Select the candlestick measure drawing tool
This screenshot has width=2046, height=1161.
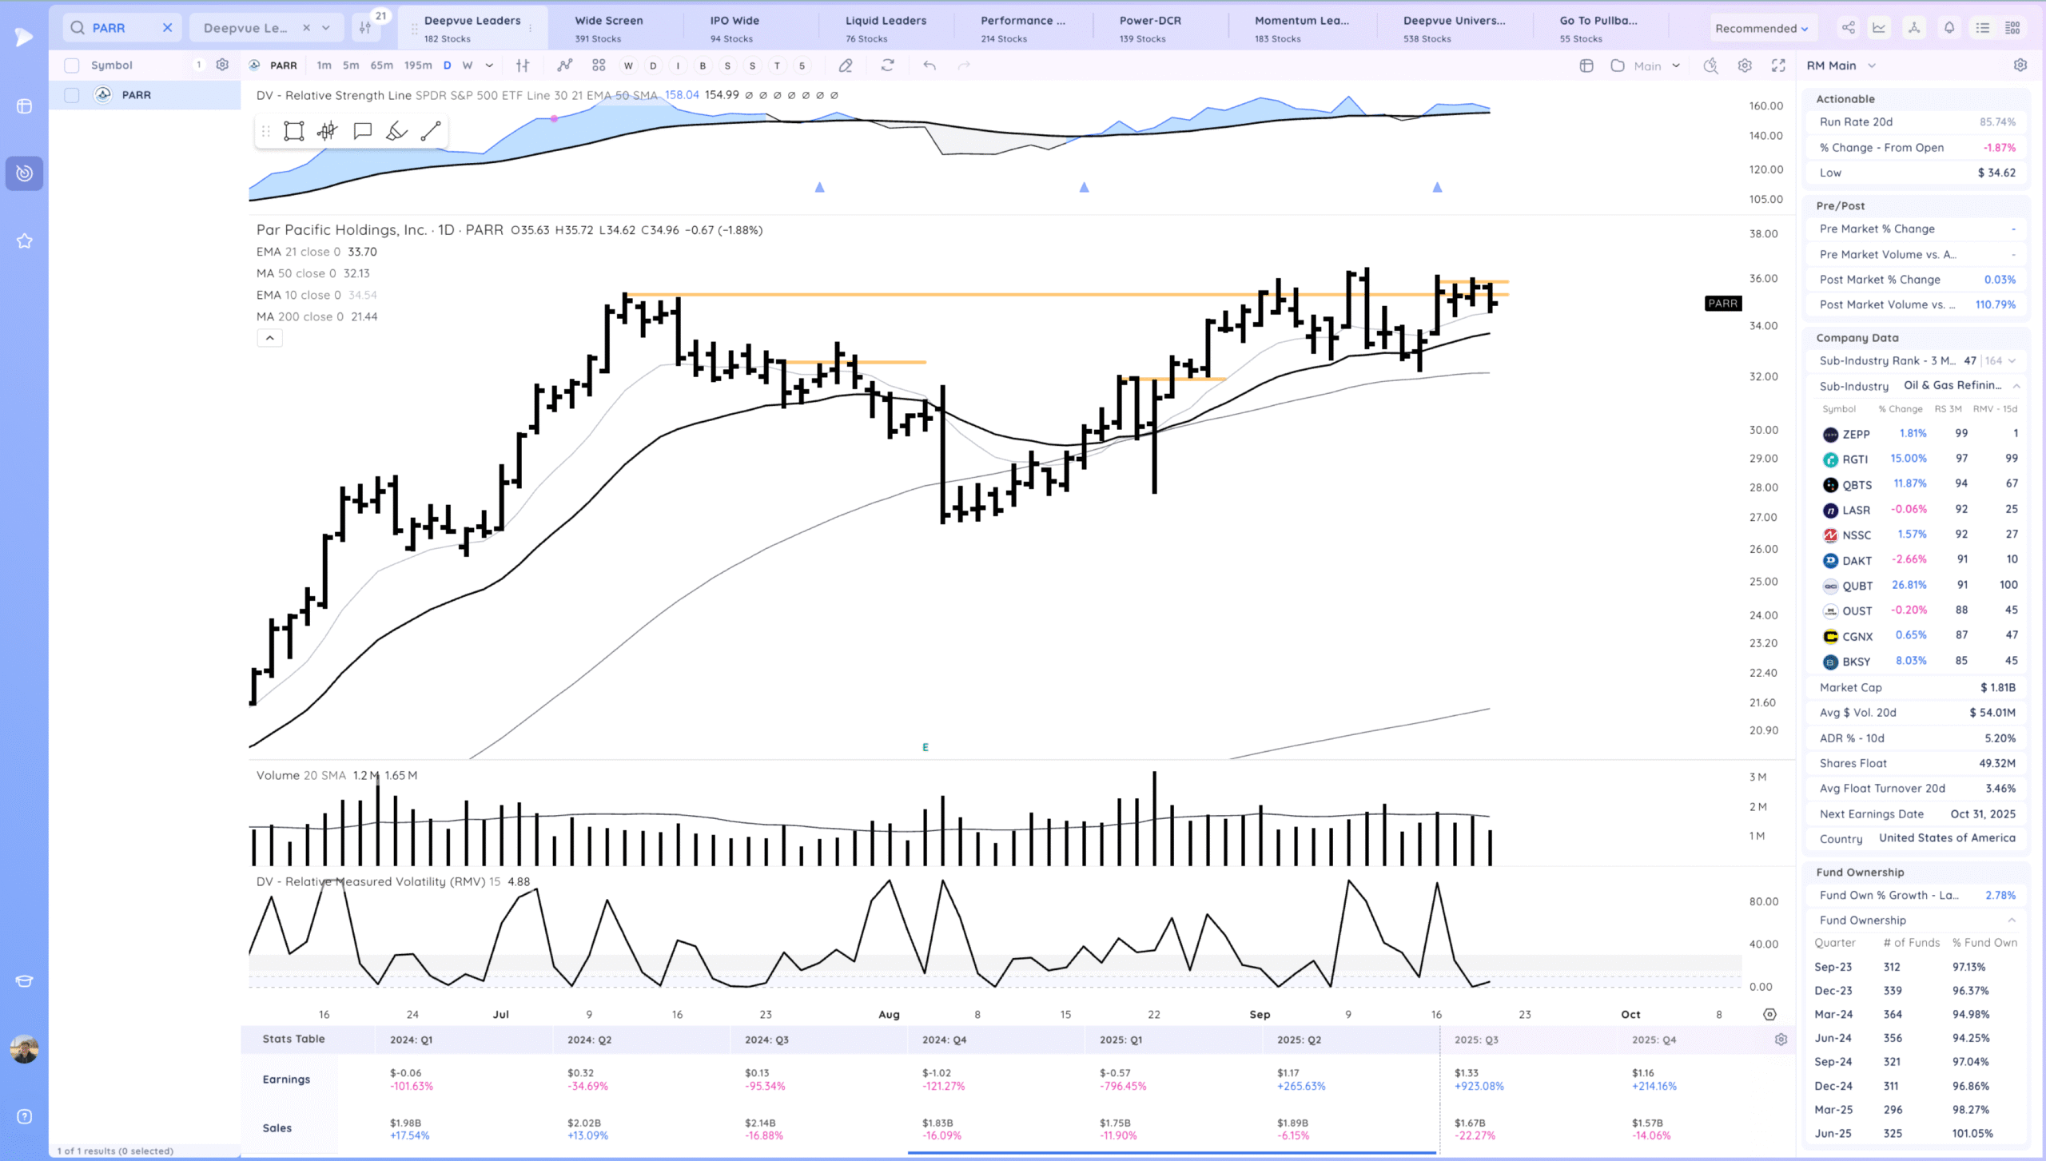(x=327, y=131)
